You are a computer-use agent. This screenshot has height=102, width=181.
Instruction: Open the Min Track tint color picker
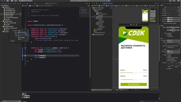coord(173,18)
